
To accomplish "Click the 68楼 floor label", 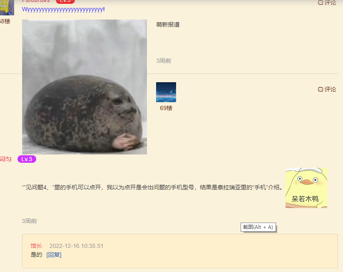I will (x=5, y=21).
